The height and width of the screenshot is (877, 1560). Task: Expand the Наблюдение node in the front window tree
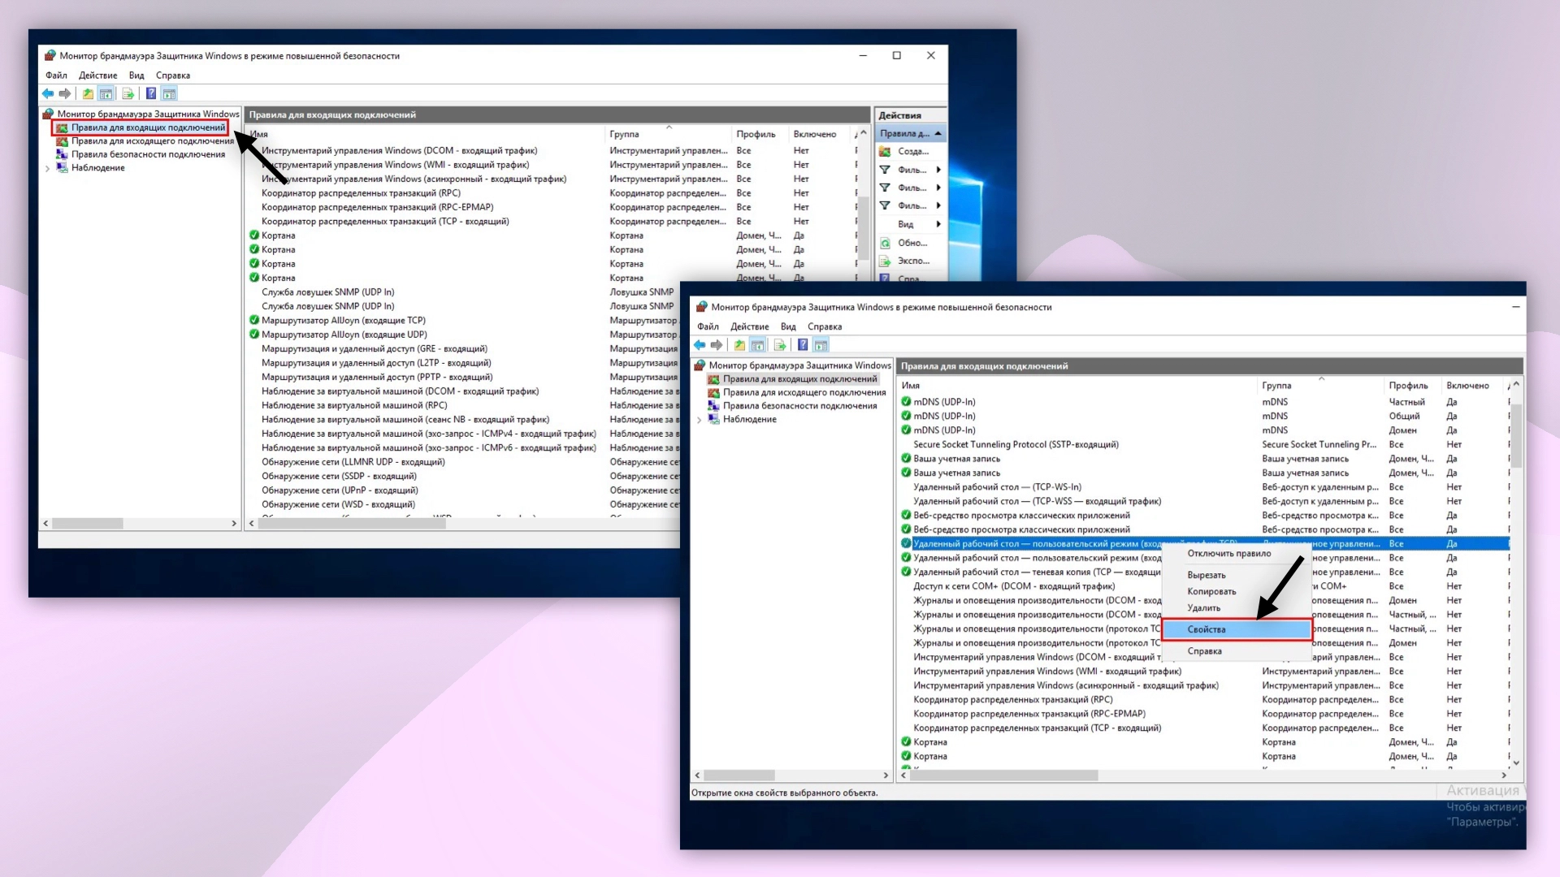tap(699, 420)
